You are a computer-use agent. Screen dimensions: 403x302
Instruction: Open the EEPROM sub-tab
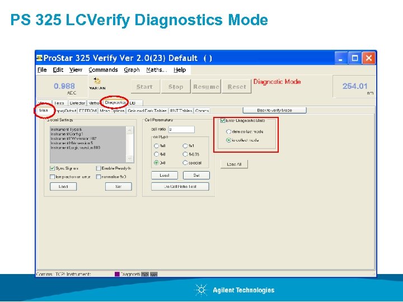88,111
